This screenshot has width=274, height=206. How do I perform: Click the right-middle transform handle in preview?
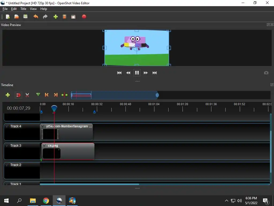tap(169, 48)
